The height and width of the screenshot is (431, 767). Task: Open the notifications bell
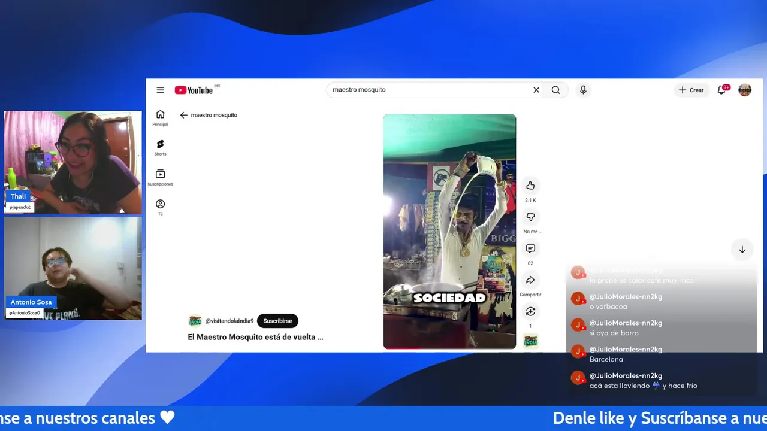coord(722,90)
